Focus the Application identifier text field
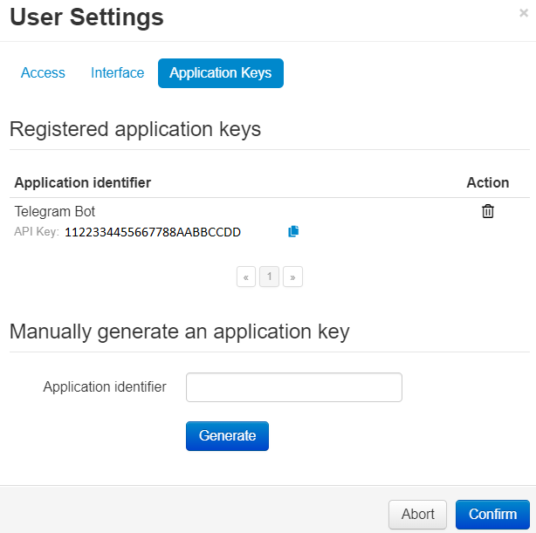This screenshot has height=533, width=536. coord(294,387)
